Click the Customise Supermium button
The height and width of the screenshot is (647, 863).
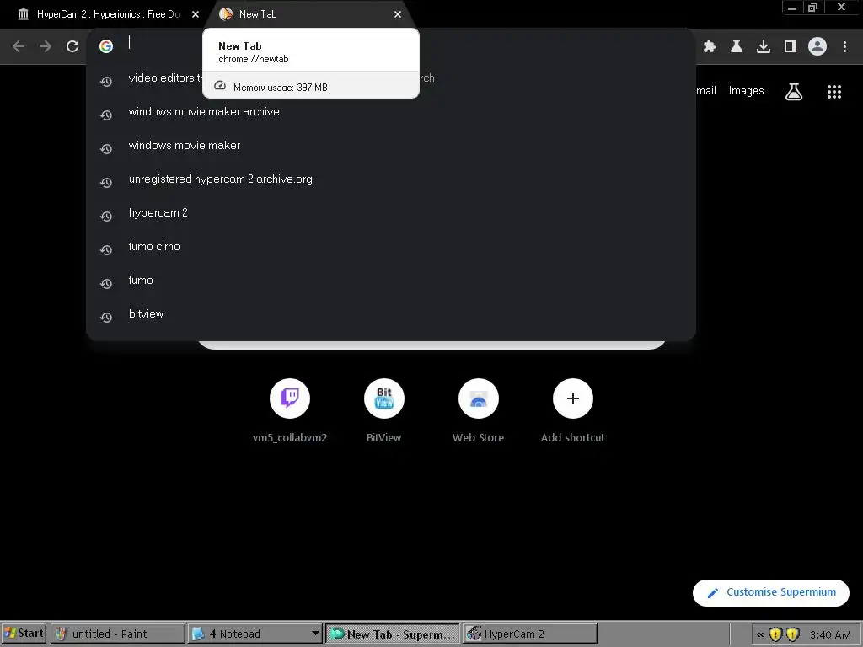tap(770, 592)
